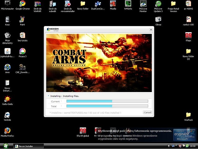Open the Kosz recycle bin icon
The image size is (198, 149).
coord(7,21)
